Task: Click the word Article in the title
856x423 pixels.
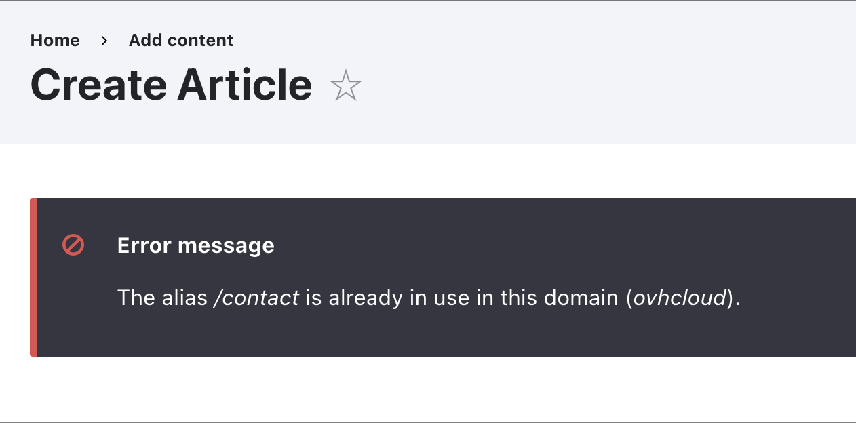Action: 245,85
